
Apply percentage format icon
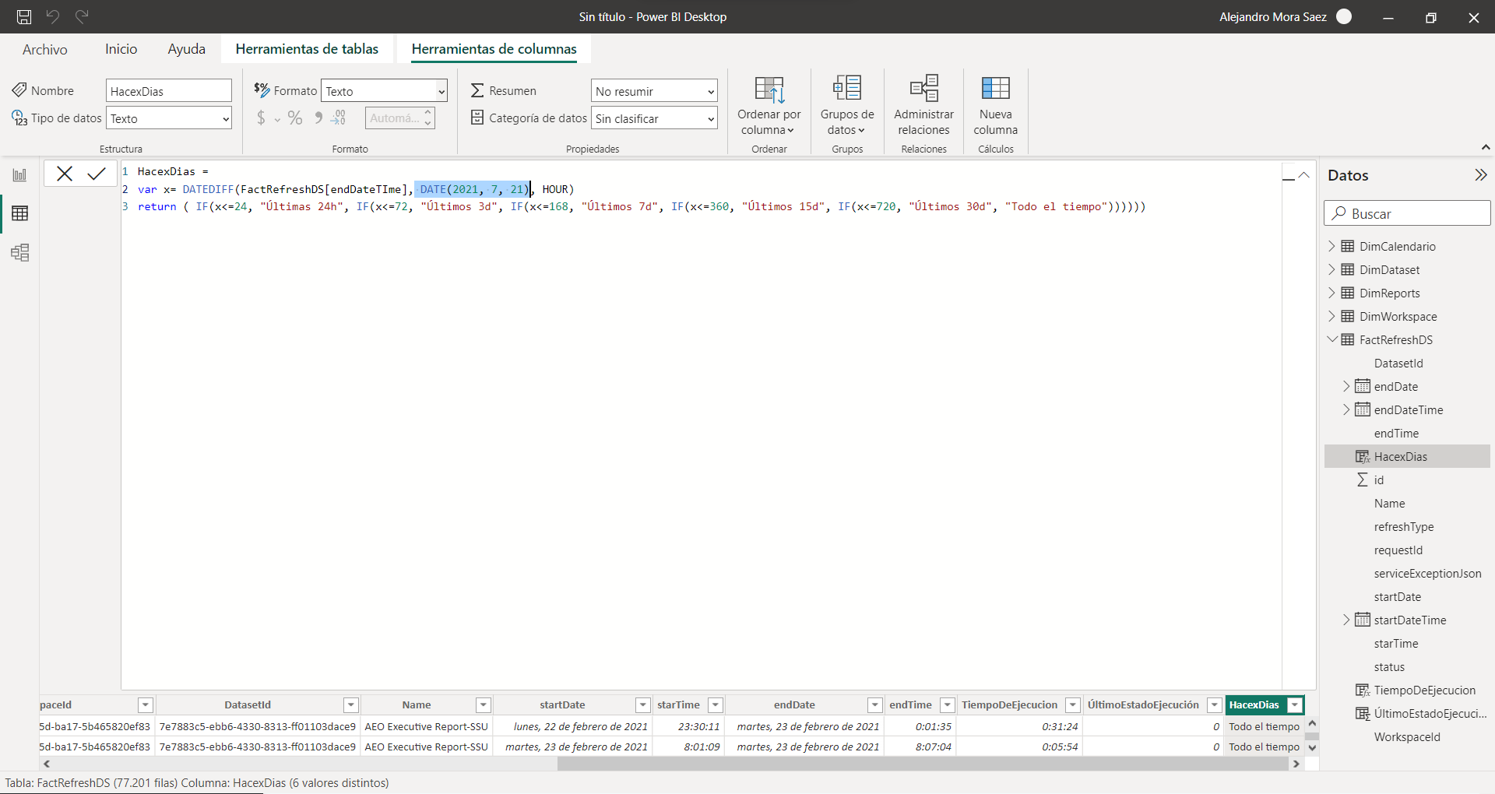295,118
